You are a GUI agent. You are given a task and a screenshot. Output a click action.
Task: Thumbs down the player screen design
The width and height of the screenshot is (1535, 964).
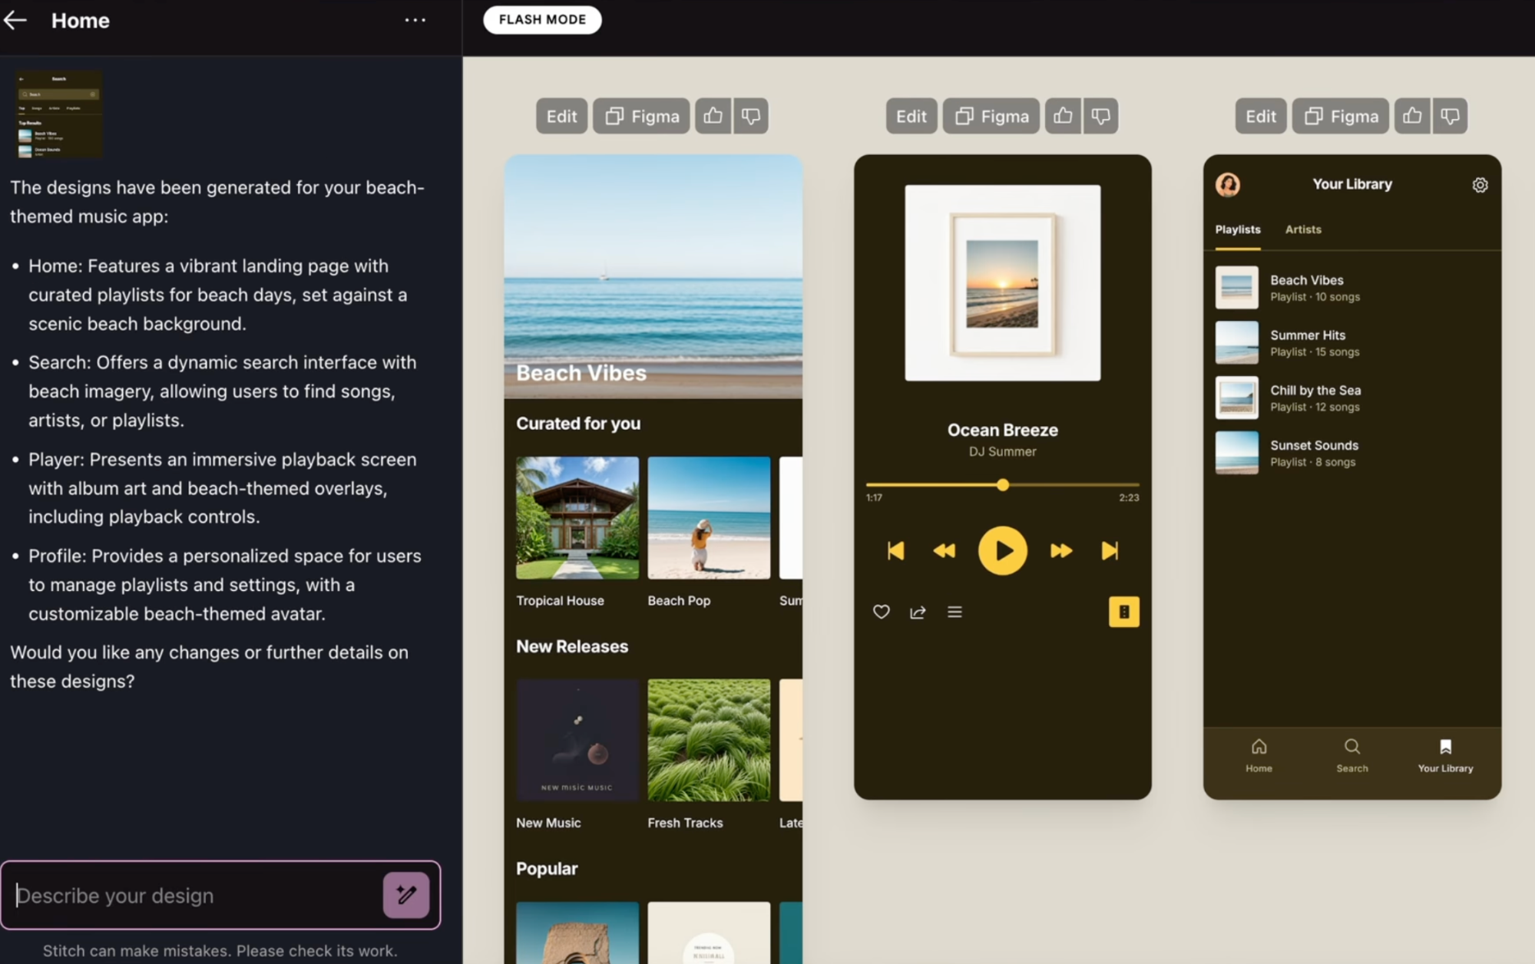click(x=1100, y=116)
